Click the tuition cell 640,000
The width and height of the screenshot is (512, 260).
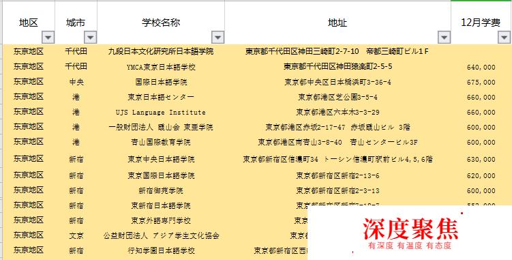(x=481, y=68)
